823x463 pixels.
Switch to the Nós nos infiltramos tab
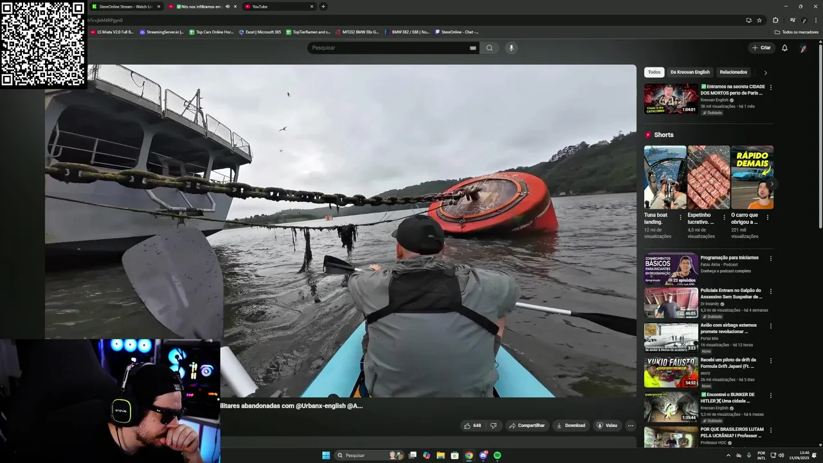[x=198, y=6]
